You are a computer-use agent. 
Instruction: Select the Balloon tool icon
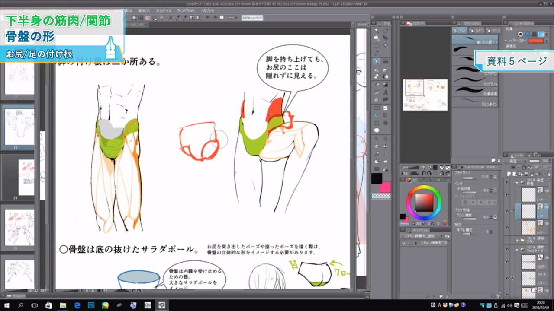point(377,130)
